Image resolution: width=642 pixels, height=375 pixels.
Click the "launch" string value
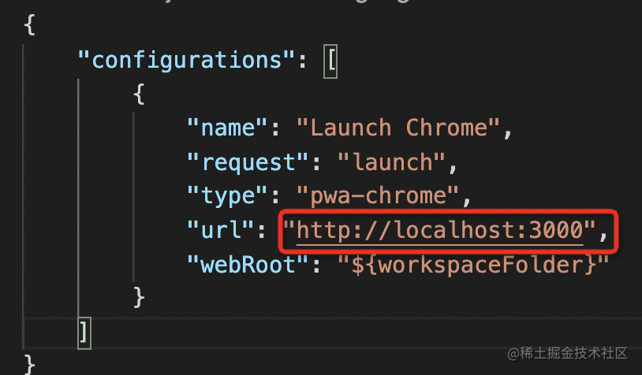point(391,162)
